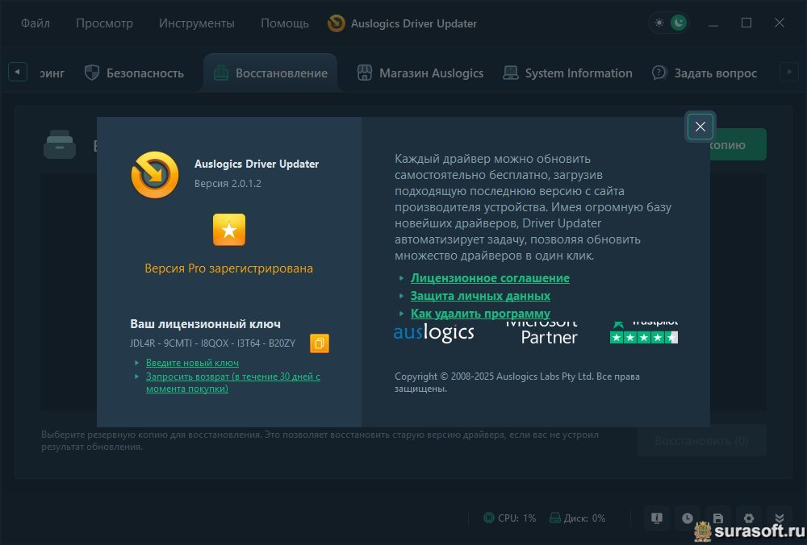Open the Защита личных данных link
Viewport: 807px width, 545px height.
coord(480,296)
